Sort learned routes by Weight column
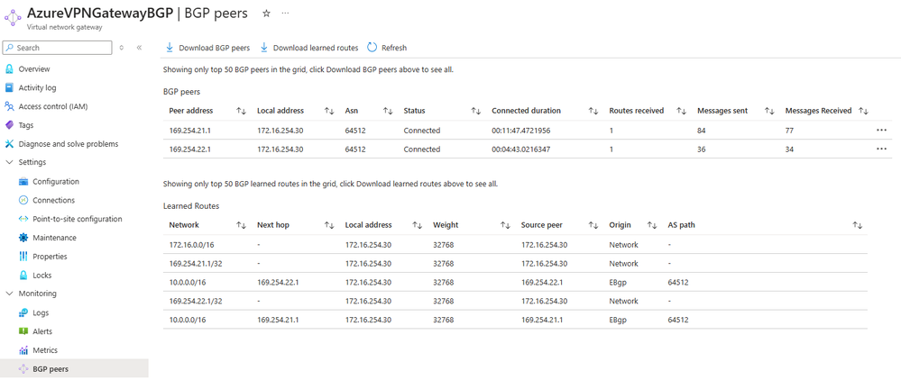 point(505,226)
